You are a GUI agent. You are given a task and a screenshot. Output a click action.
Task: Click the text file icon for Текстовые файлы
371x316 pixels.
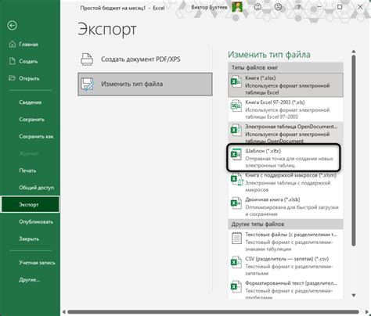click(236, 238)
